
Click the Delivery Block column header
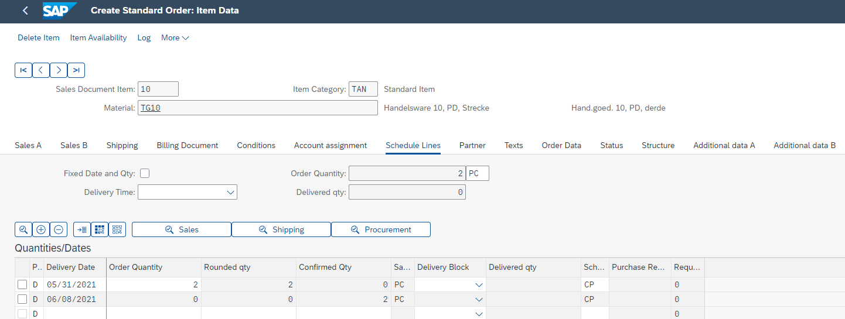451,267
